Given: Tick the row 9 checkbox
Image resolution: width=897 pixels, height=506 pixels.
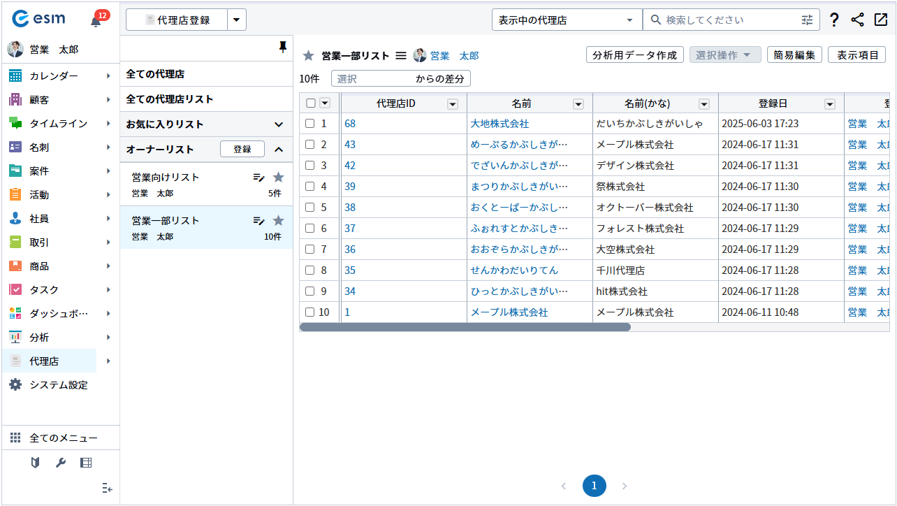Looking at the screenshot, I should tap(310, 291).
